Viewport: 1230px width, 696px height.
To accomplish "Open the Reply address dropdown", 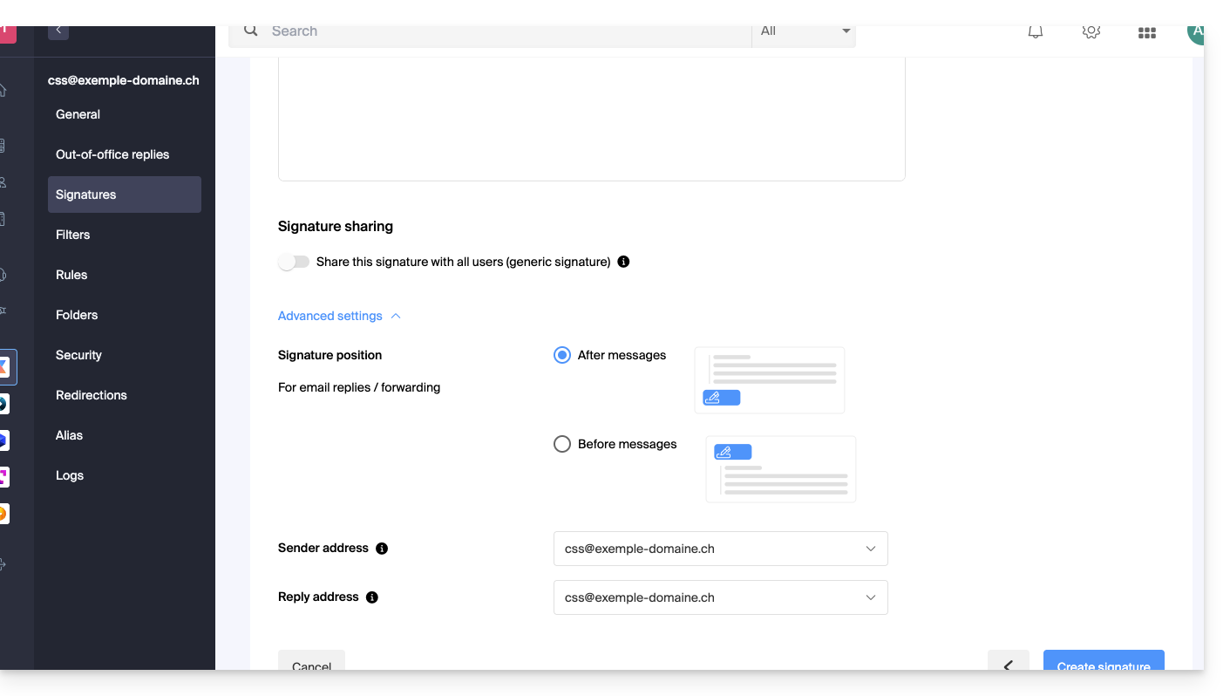I will pyautogui.click(x=720, y=597).
